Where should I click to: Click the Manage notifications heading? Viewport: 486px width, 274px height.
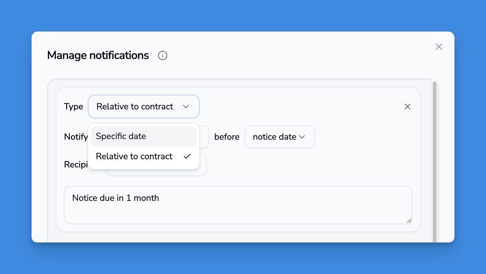pos(98,55)
